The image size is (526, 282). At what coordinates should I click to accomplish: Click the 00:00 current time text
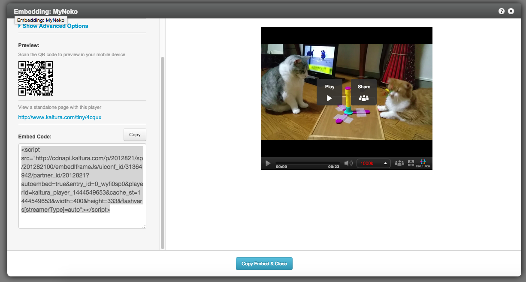(281, 167)
